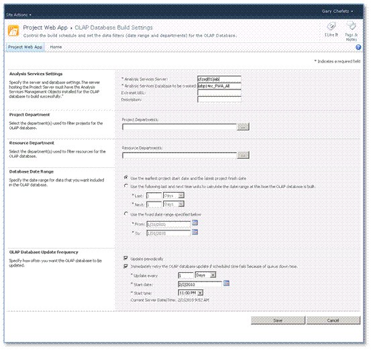
Task: Open the Next units Days dropdown
Action: pos(174,204)
